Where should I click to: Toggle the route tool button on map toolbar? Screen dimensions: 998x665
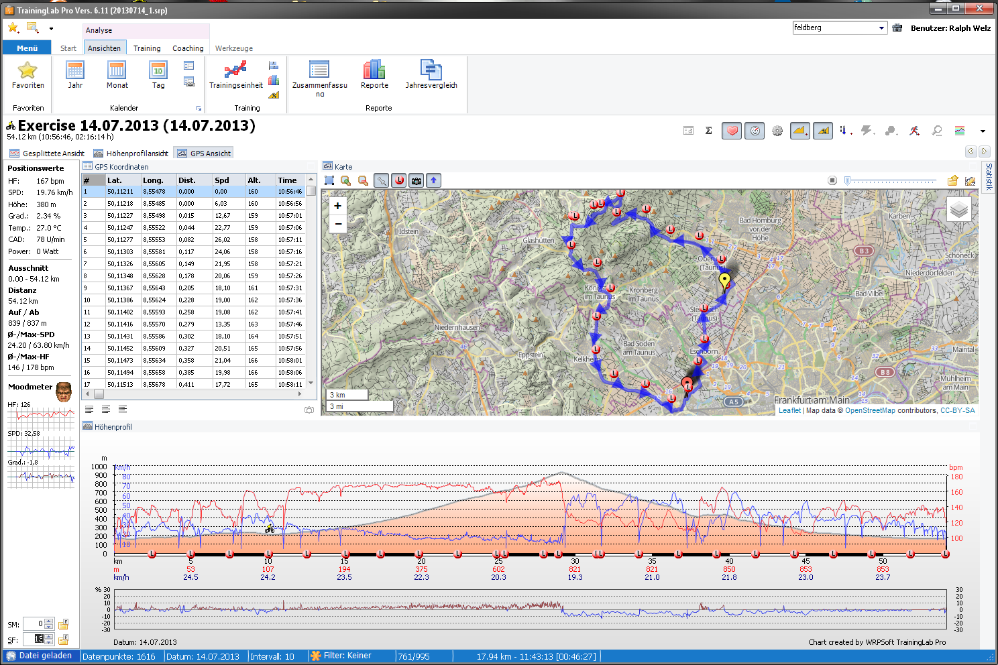tap(381, 180)
